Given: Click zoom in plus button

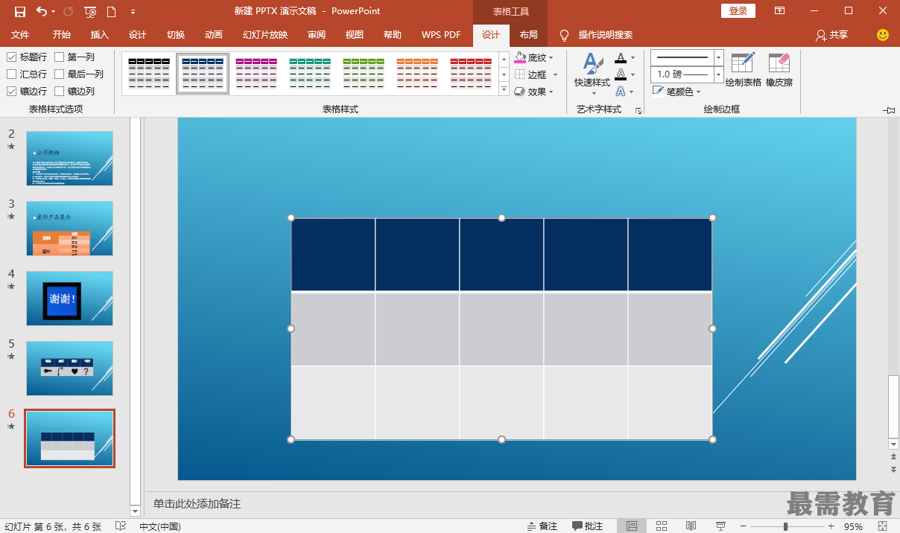Looking at the screenshot, I should 831,526.
